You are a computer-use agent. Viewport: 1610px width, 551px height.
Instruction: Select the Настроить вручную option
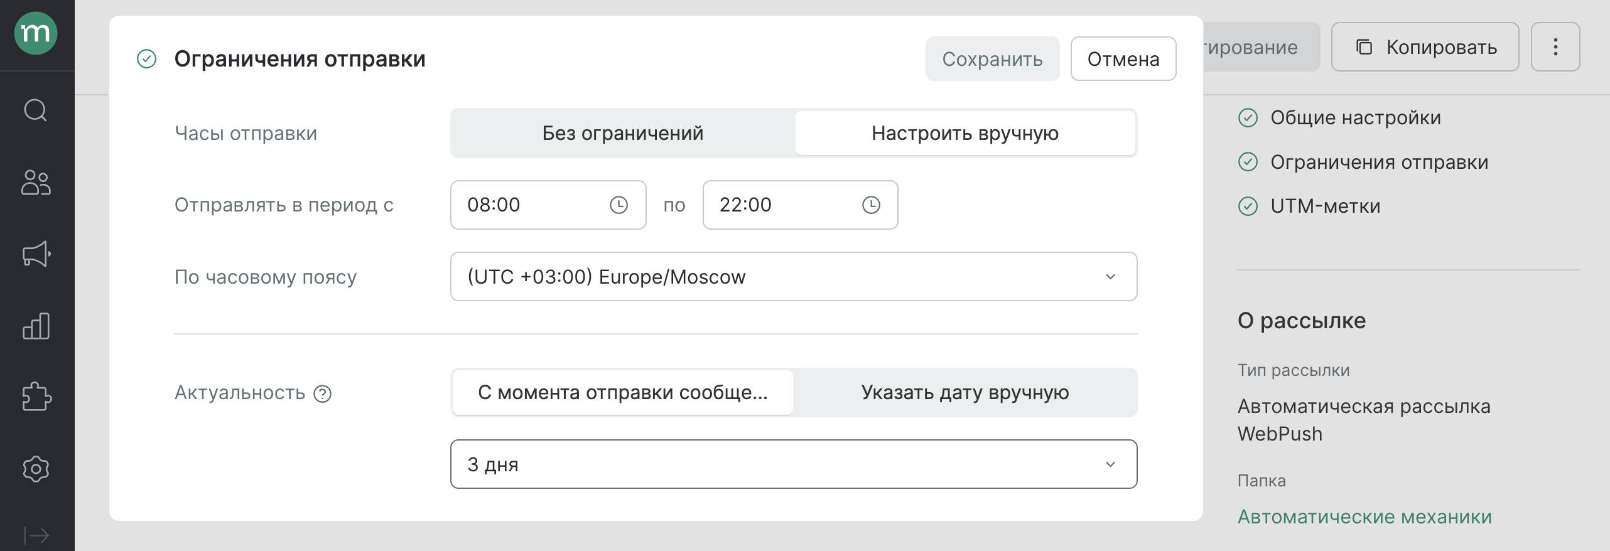(965, 133)
